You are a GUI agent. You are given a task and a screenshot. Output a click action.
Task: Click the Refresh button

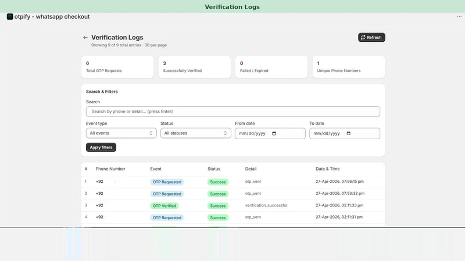tap(371, 37)
